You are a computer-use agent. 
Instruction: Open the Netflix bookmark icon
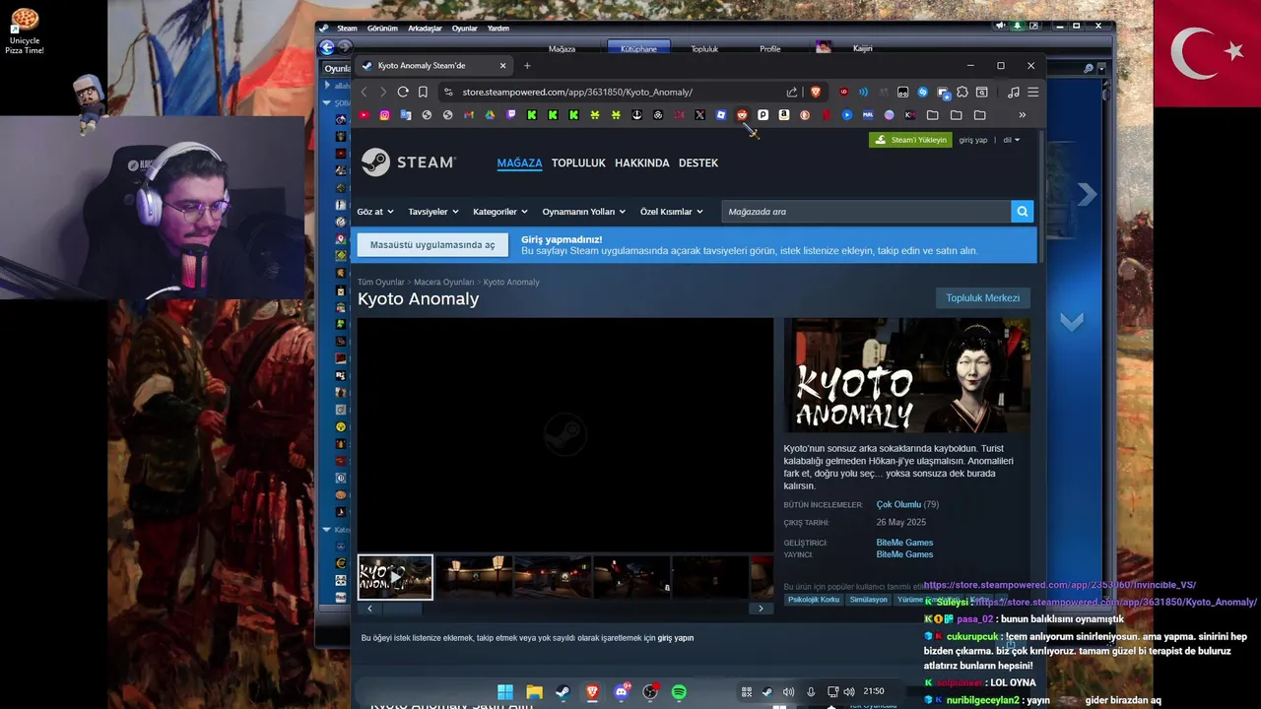(x=826, y=115)
